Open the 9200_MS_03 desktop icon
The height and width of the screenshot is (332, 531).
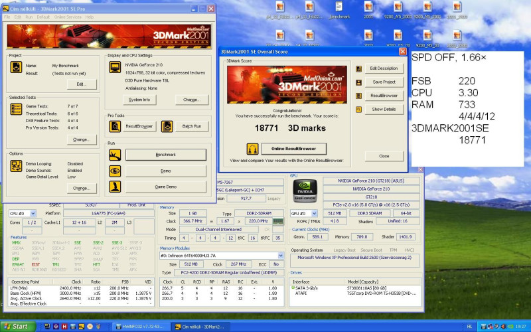pos(427,39)
